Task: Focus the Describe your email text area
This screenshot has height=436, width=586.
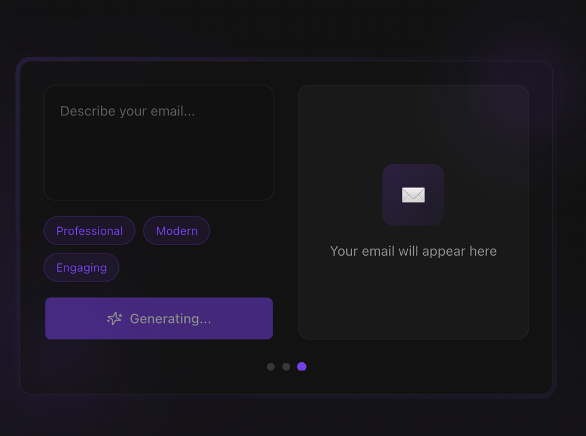Action: point(159,140)
